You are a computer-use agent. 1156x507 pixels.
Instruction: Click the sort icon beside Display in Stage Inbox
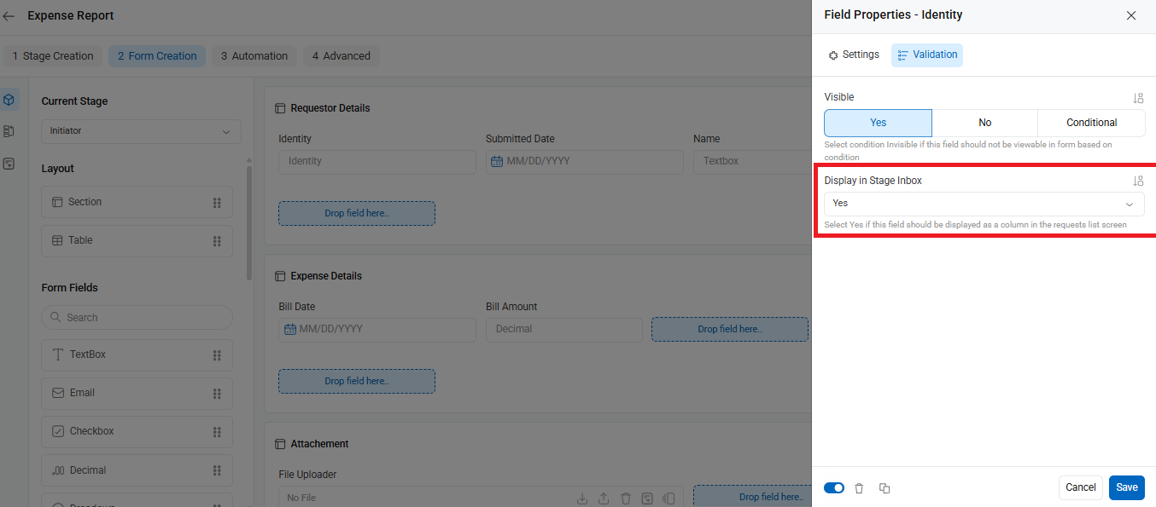(x=1138, y=181)
